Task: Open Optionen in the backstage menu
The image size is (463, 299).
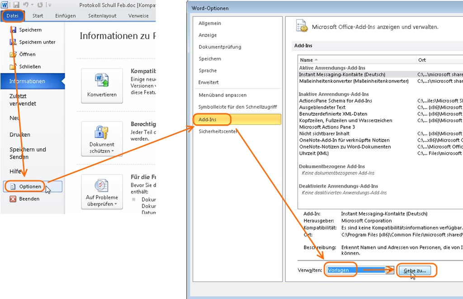Action: pos(30,186)
